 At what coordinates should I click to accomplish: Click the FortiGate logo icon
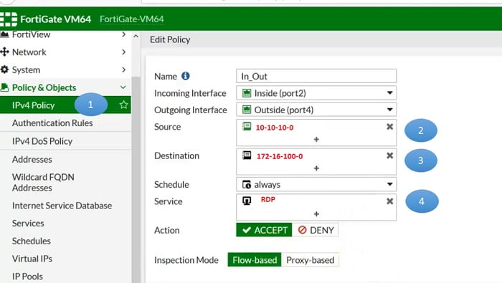click(9, 19)
